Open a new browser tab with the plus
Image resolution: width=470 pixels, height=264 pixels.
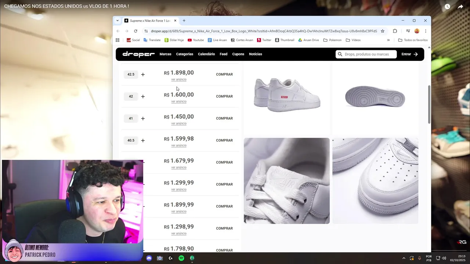click(184, 21)
